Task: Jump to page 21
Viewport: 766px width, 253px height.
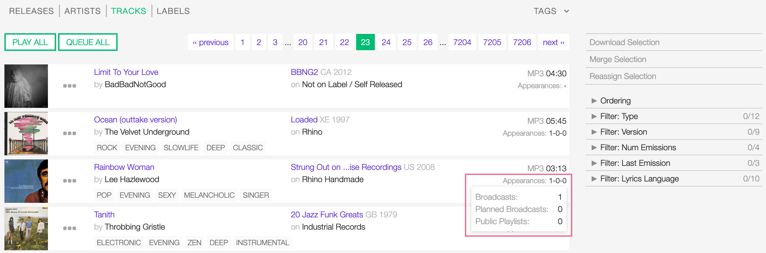Action: pyautogui.click(x=324, y=42)
